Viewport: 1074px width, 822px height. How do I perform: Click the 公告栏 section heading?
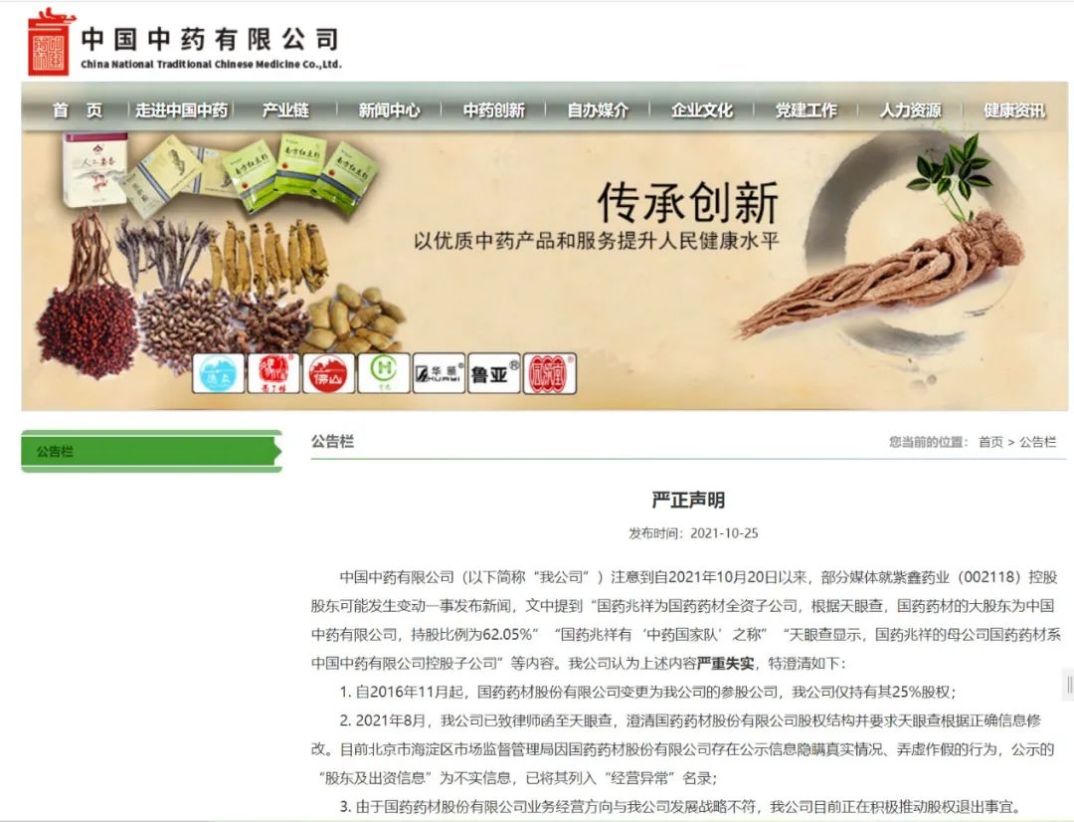332,442
